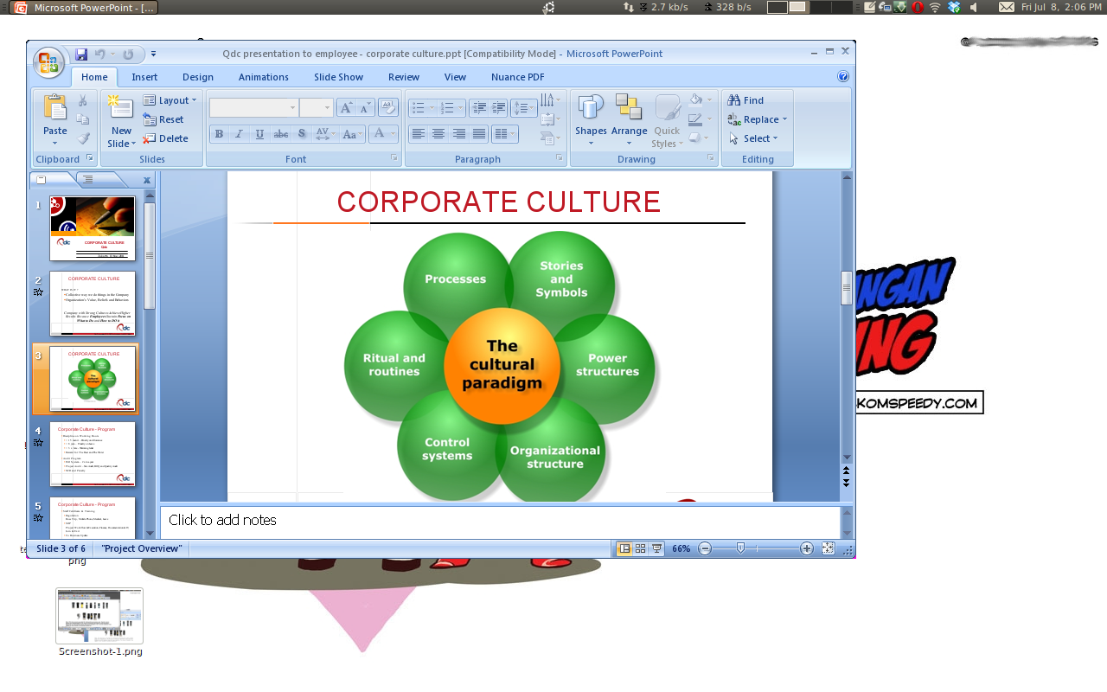Open the Review ribbon tab

pyautogui.click(x=404, y=77)
